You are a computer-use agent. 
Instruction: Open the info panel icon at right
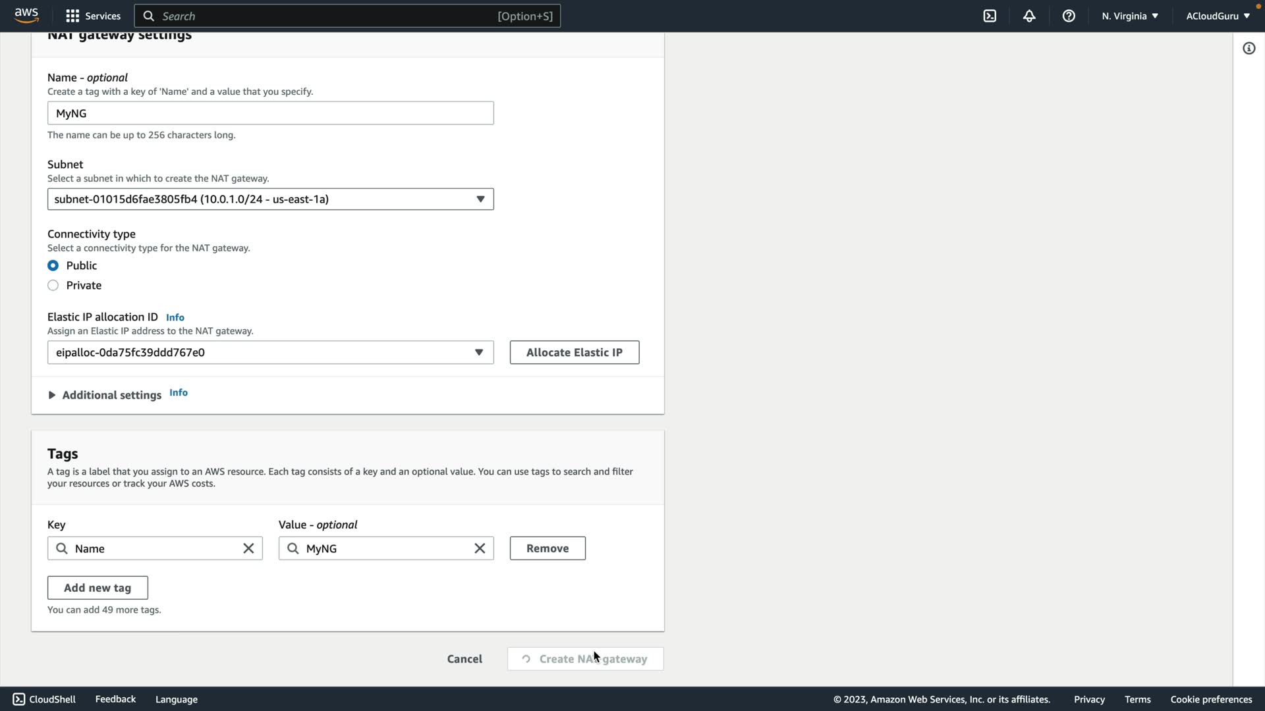click(x=1249, y=48)
